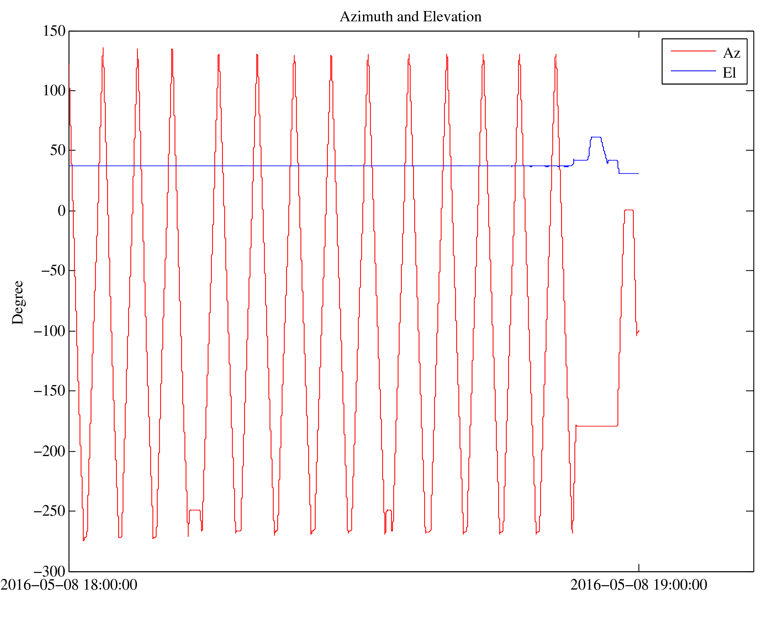Viewport: 764px width, 619px height.
Task: Click the -250 y-axis tick label
Action: [49, 511]
